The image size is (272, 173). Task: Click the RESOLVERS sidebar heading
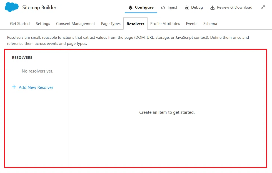(x=22, y=58)
